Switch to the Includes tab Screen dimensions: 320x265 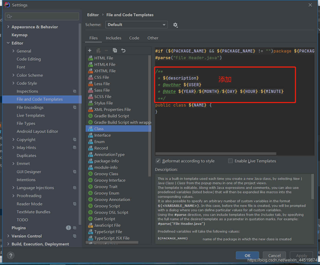point(113,38)
